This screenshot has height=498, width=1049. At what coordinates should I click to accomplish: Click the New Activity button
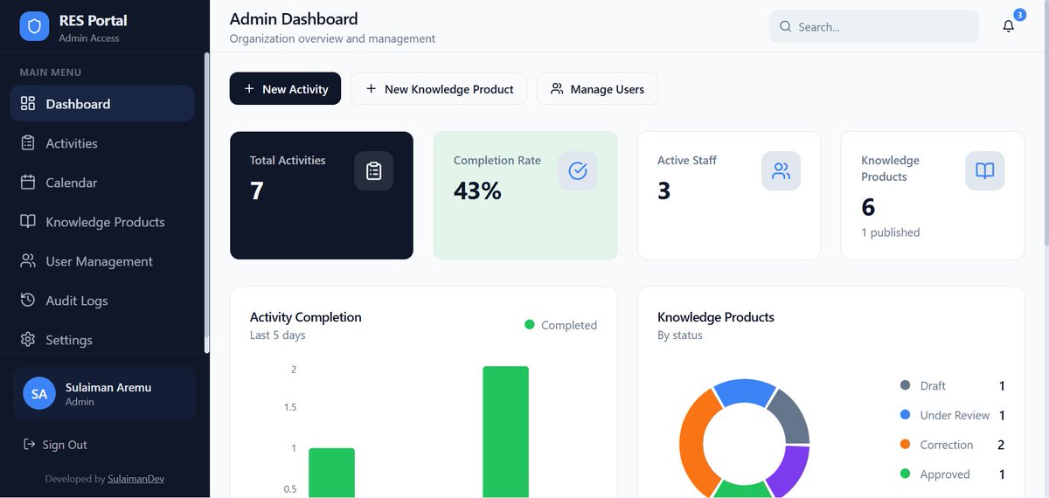[285, 88]
